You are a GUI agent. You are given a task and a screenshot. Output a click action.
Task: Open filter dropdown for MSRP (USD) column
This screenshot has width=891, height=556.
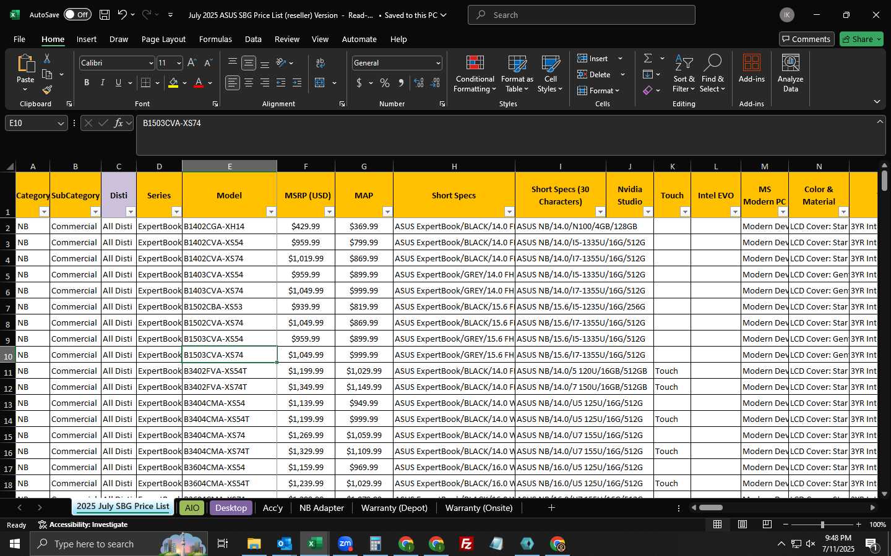[x=329, y=212]
